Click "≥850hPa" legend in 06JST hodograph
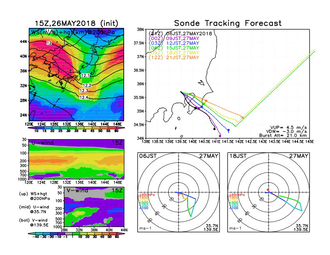Screen dimensions: 330x255 click(147, 195)
